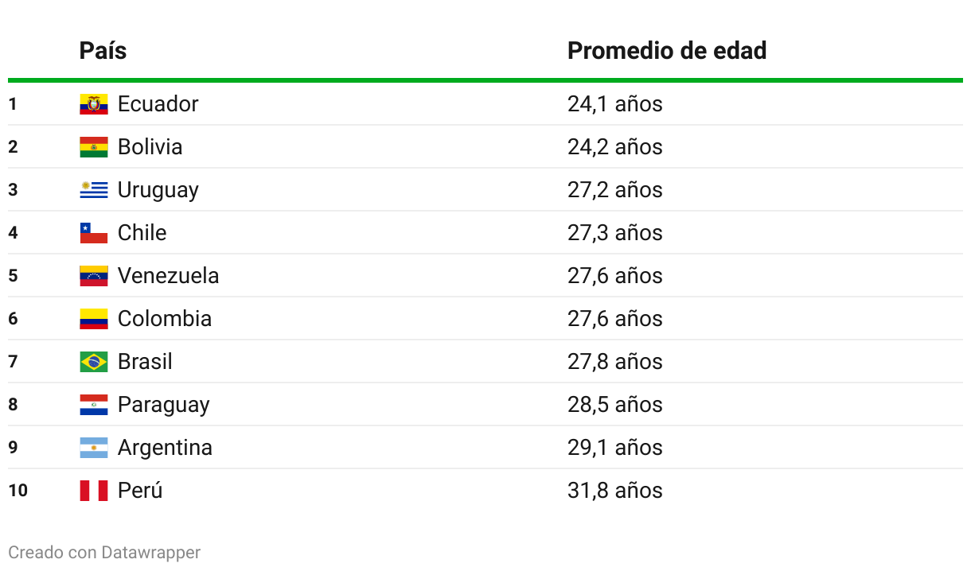Click the Colombia flag icon

pyautogui.click(x=94, y=319)
